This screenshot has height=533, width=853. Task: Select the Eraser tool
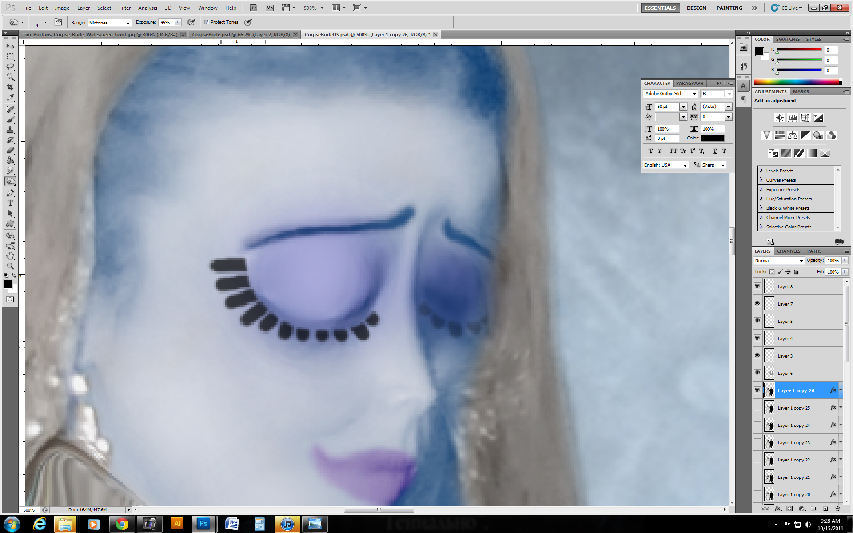pyautogui.click(x=10, y=150)
